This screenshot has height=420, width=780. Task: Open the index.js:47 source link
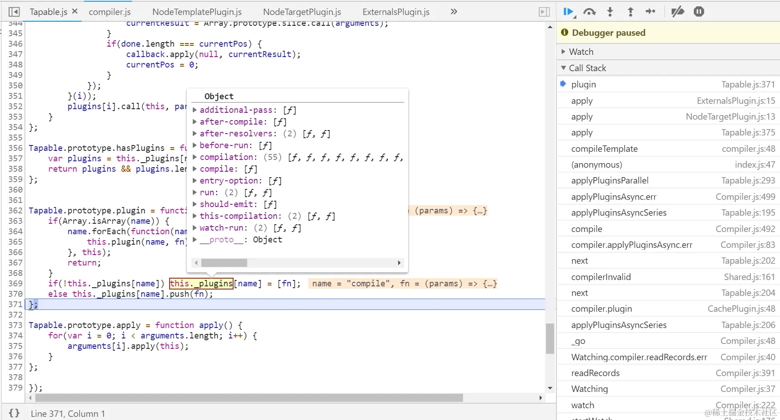point(755,164)
